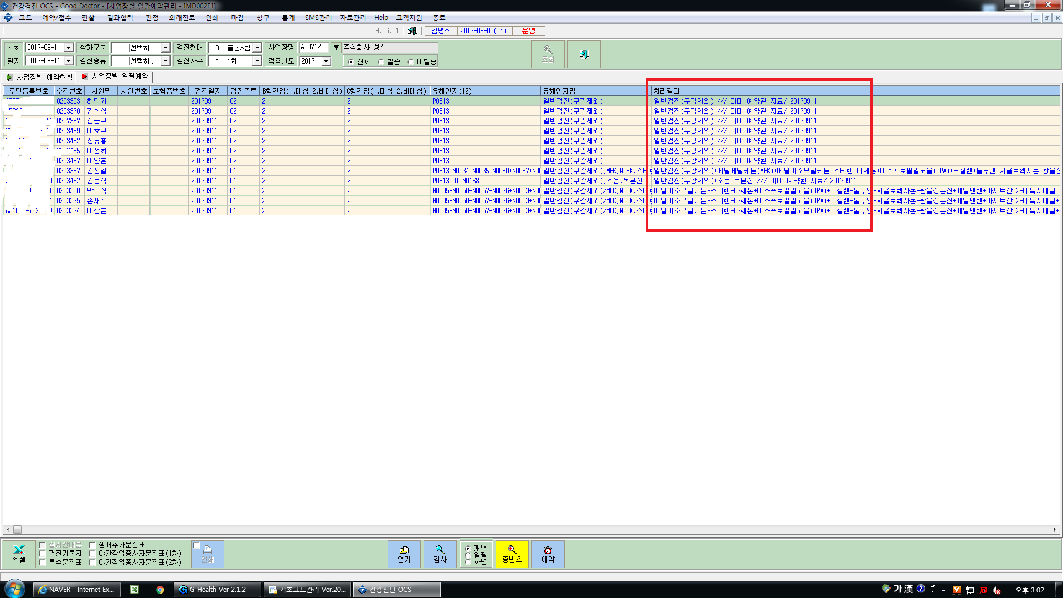Click the 엑셀 export icon button
The width and height of the screenshot is (1063, 598).
point(19,554)
